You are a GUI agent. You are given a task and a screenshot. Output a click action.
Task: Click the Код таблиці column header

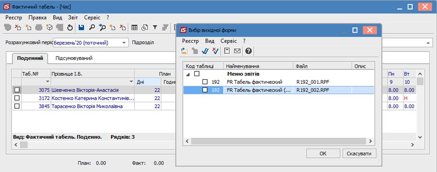pyautogui.click(x=203, y=66)
